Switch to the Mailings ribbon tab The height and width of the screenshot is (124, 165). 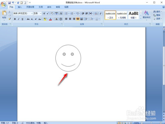pos(49,7)
